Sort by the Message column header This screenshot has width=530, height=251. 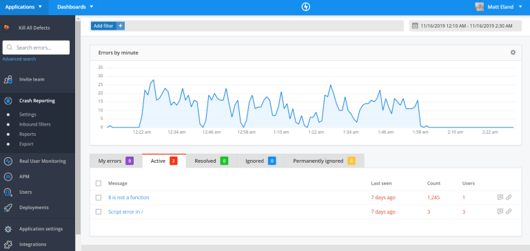(118, 183)
